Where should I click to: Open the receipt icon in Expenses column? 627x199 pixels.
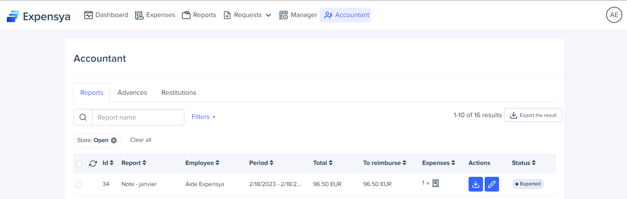[x=436, y=183]
